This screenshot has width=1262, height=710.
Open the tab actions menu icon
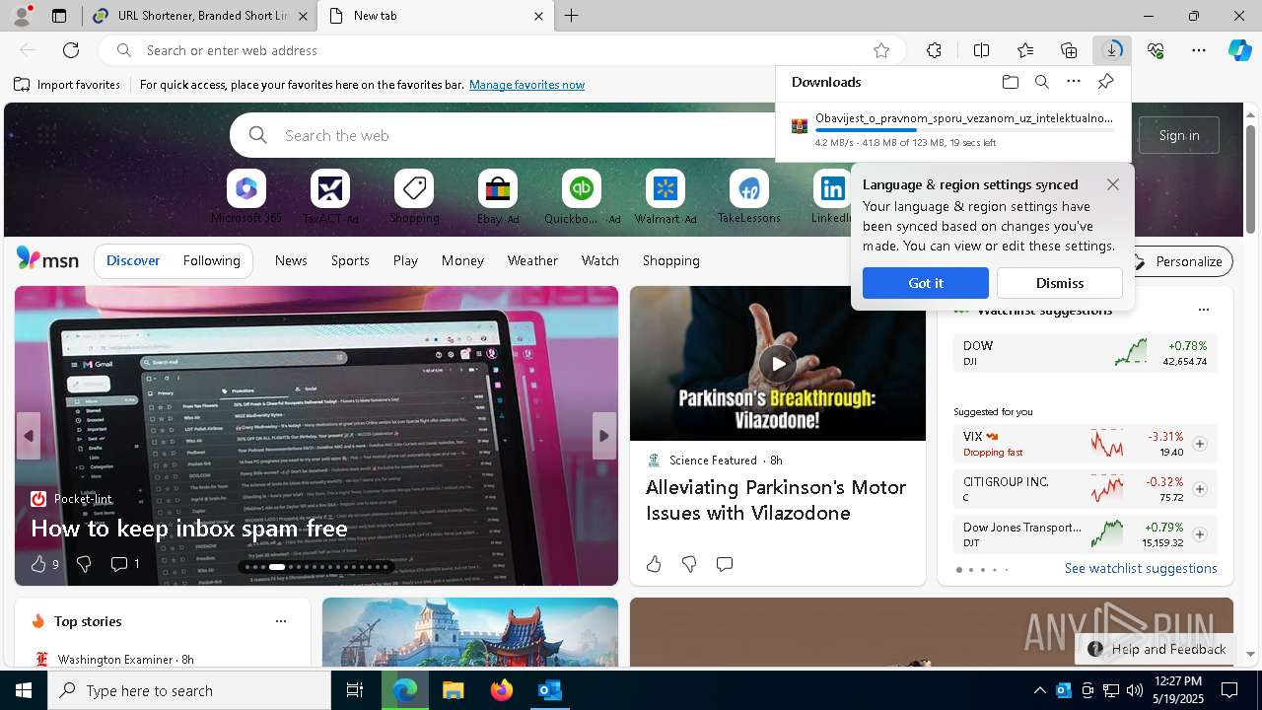59,16
